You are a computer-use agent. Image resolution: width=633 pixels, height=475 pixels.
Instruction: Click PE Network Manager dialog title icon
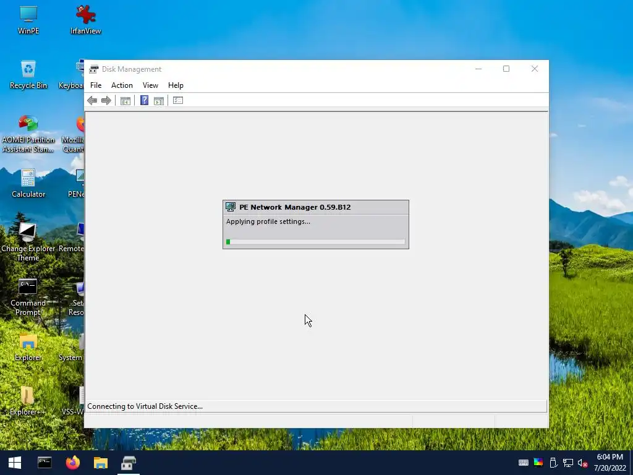(x=231, y=207)
